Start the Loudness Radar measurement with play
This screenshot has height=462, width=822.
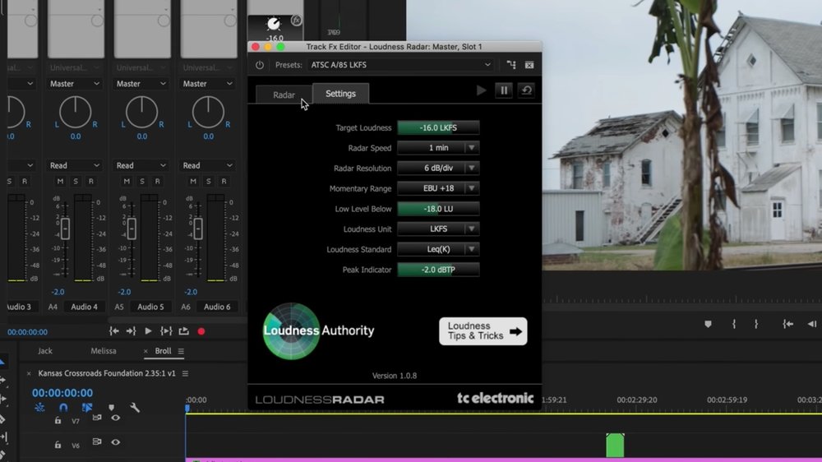point(481,90)
